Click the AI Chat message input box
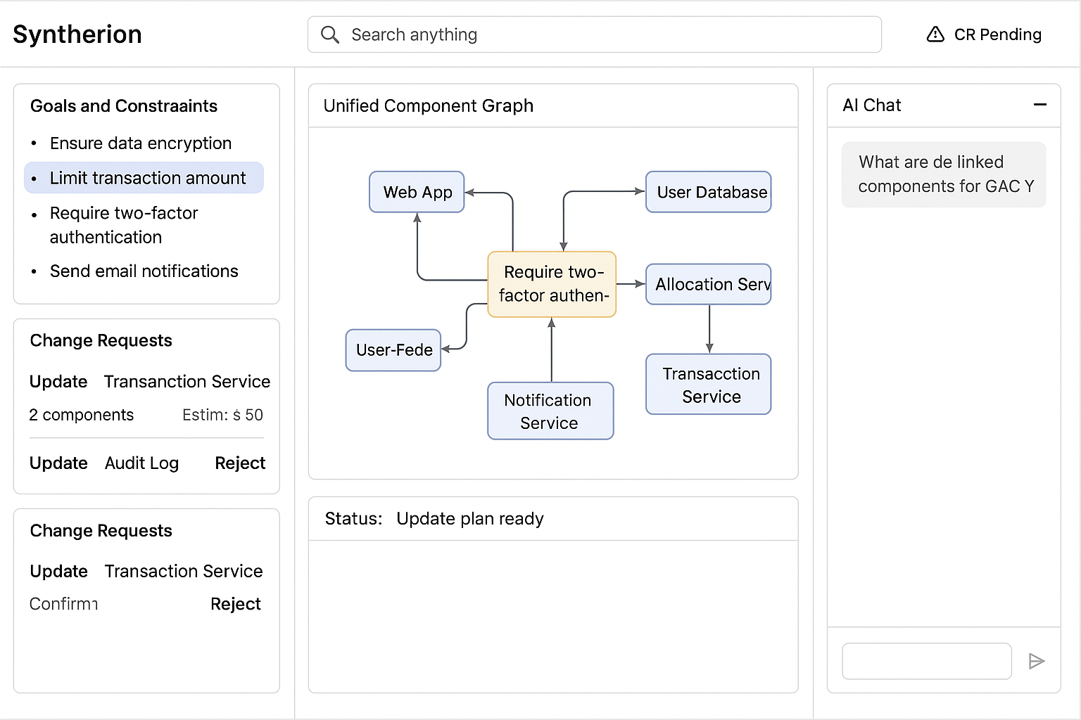Screen dimensions: 1081x720 point(927,661)
